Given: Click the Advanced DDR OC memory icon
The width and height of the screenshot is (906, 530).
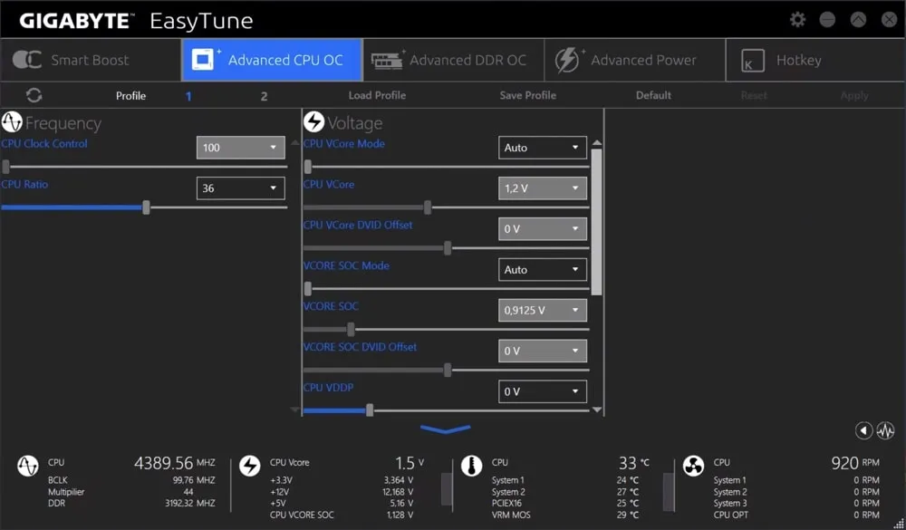Looking at the screenshot, I should click(x=387, y=60).
